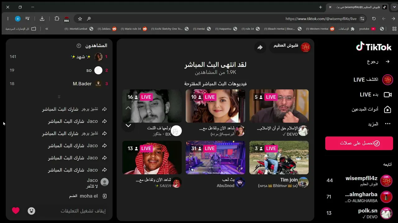This screenshot has height=223, width=398.
Task: Open the Tim join motorcycle live
Action: pyautogui.click(x=279, y=158)
